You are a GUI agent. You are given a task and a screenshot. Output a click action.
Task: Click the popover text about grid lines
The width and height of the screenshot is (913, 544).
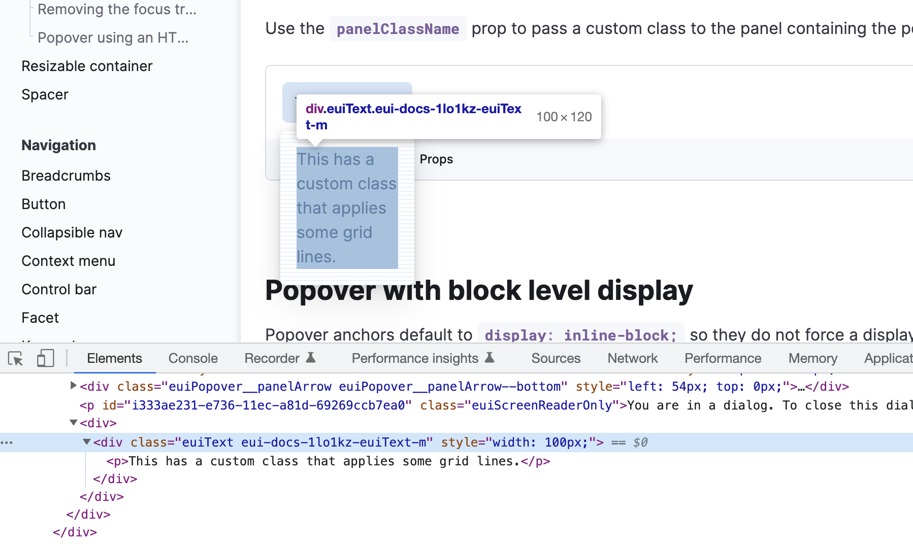(347, 208)
